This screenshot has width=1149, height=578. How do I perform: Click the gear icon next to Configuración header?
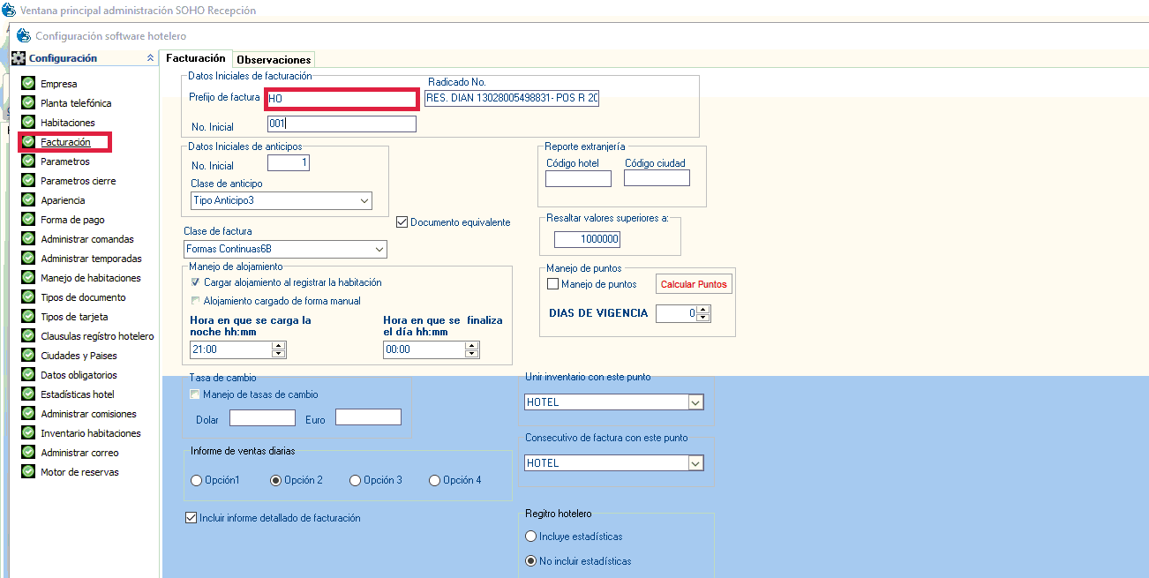coord(19,58)
